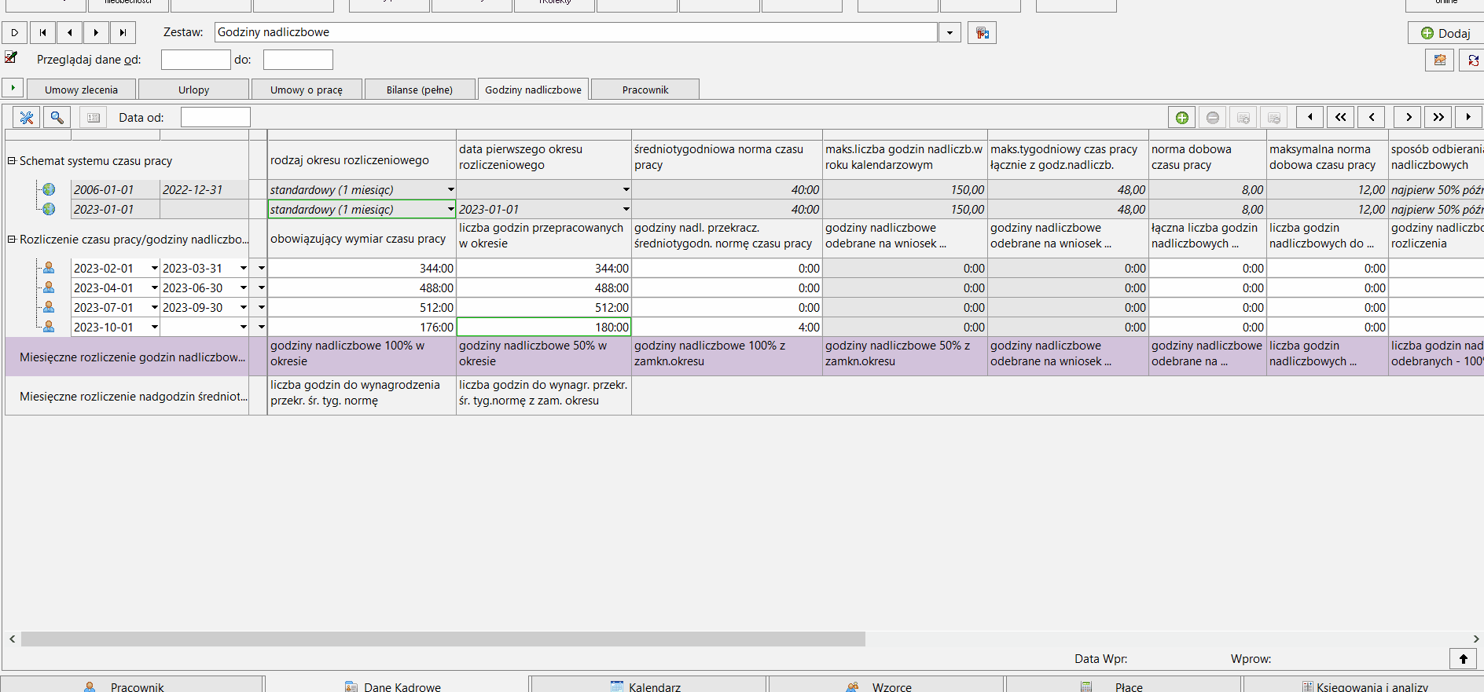The height and width of the screenshot is (692, 1484).
Task: Switch to Umowy o pracę tab
Action: tap(307, 90)
